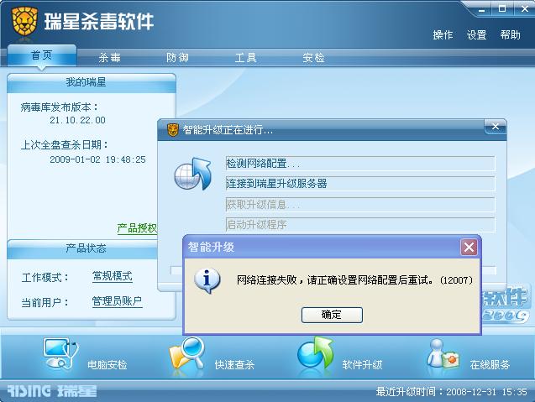
Task: Click the 当前用户 label
Action: click(45, 302)
